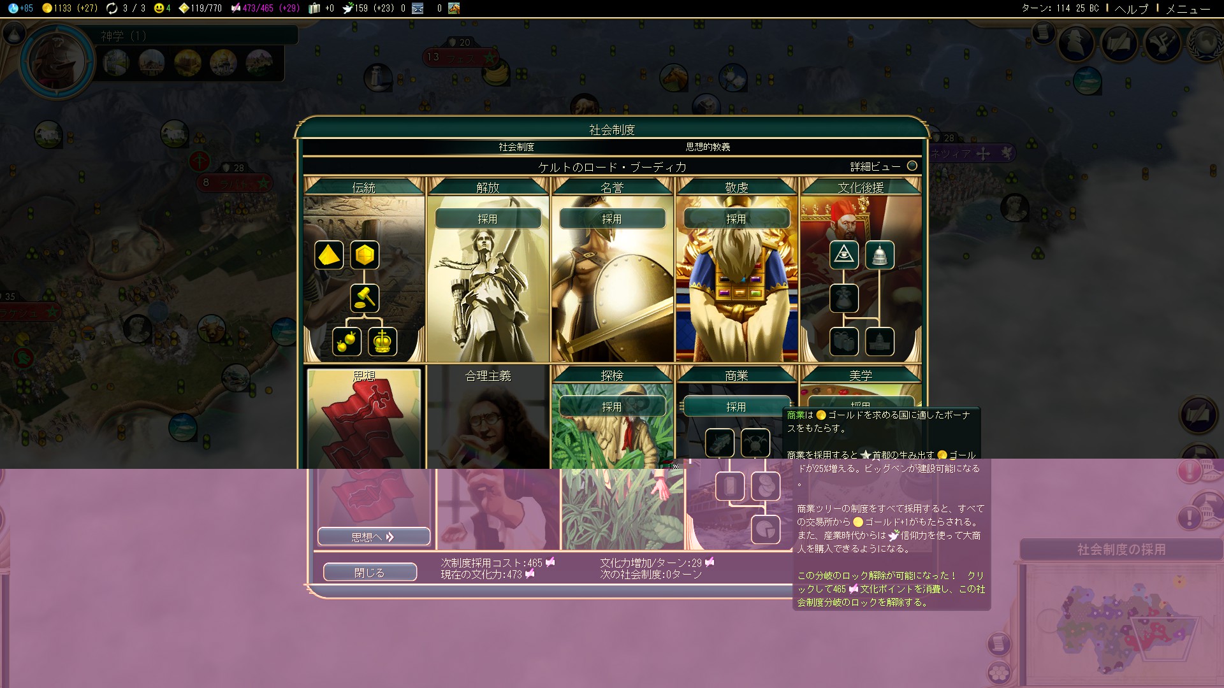Adopt 敬虔 with its 採用 button
This screenshot has height=688, width=1224.
(736, 219)
